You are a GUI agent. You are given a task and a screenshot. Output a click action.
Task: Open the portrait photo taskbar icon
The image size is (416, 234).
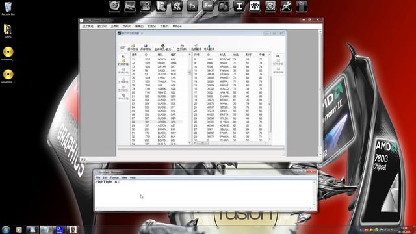(72, 229)
